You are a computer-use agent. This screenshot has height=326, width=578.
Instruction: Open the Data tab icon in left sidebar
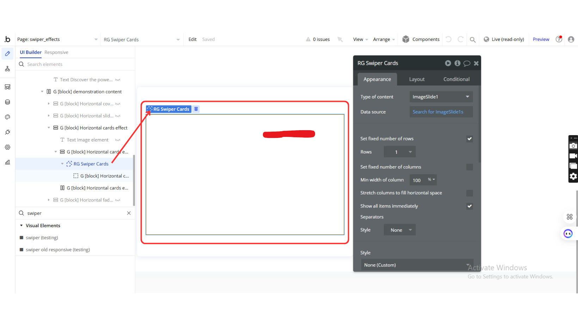click(7, 102)
